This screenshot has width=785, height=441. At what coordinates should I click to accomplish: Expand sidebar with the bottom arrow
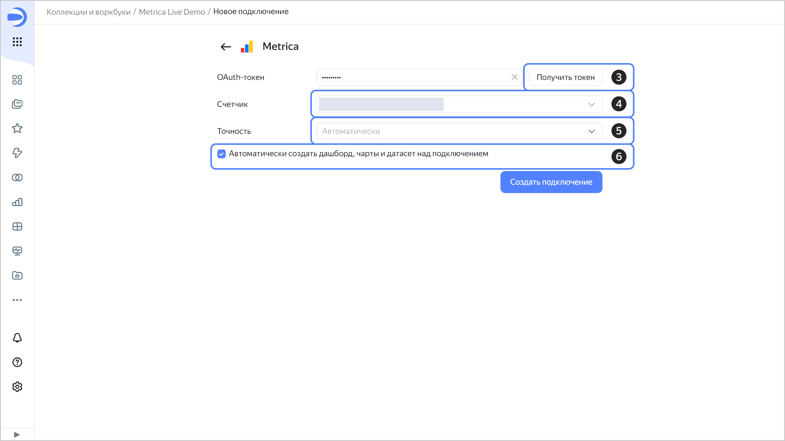(x=17, y=435)
